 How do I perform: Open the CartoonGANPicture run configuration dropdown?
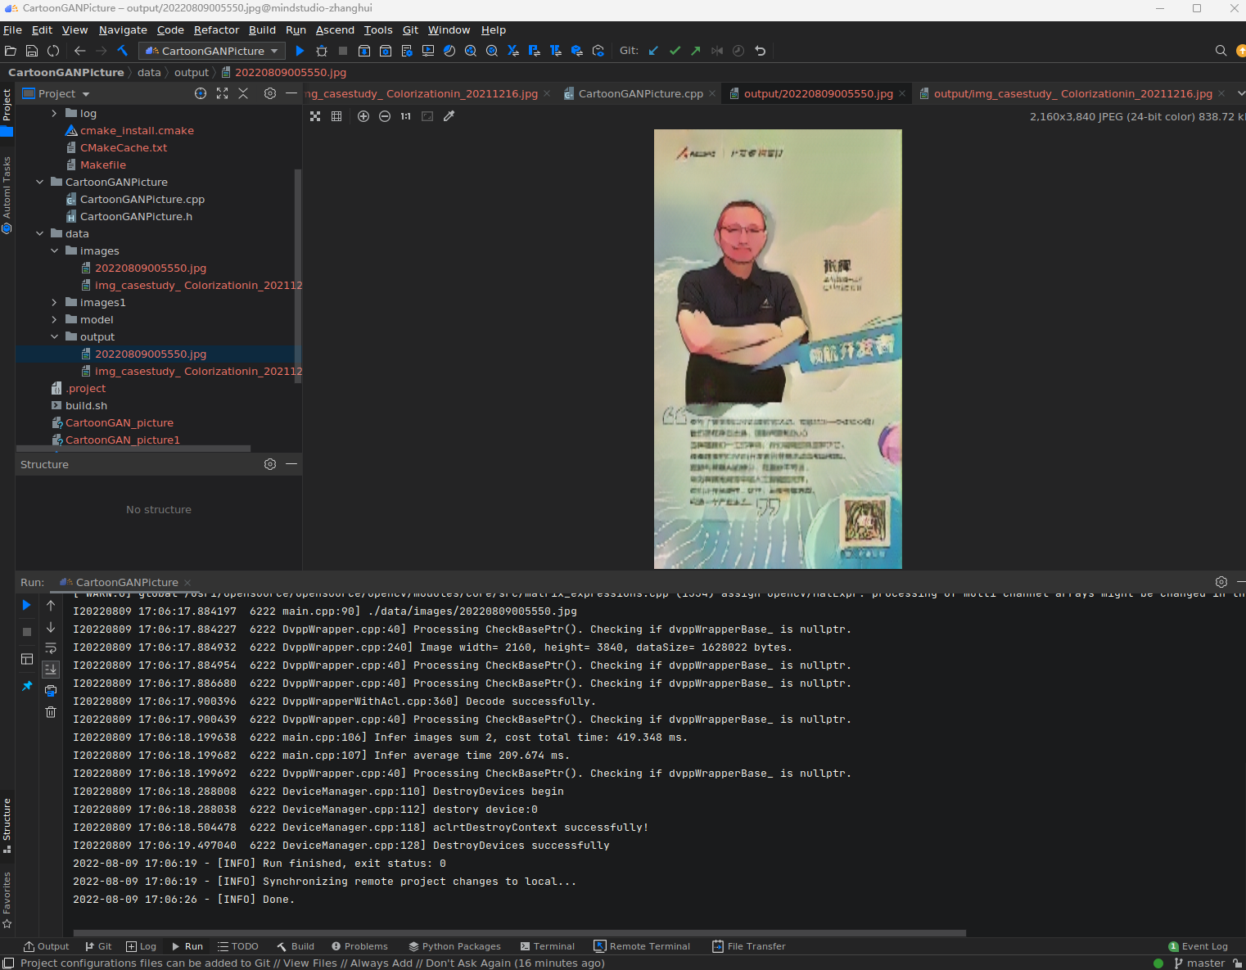[x=213, y=51]
